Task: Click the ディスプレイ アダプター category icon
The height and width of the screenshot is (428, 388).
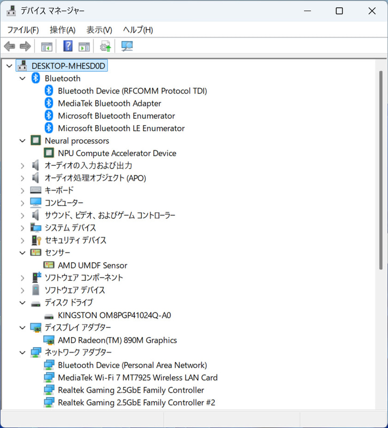Action: tap(36, 327)
